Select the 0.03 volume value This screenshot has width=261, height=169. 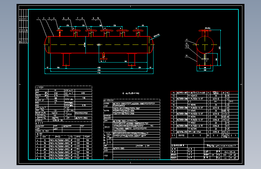point(83,93)
